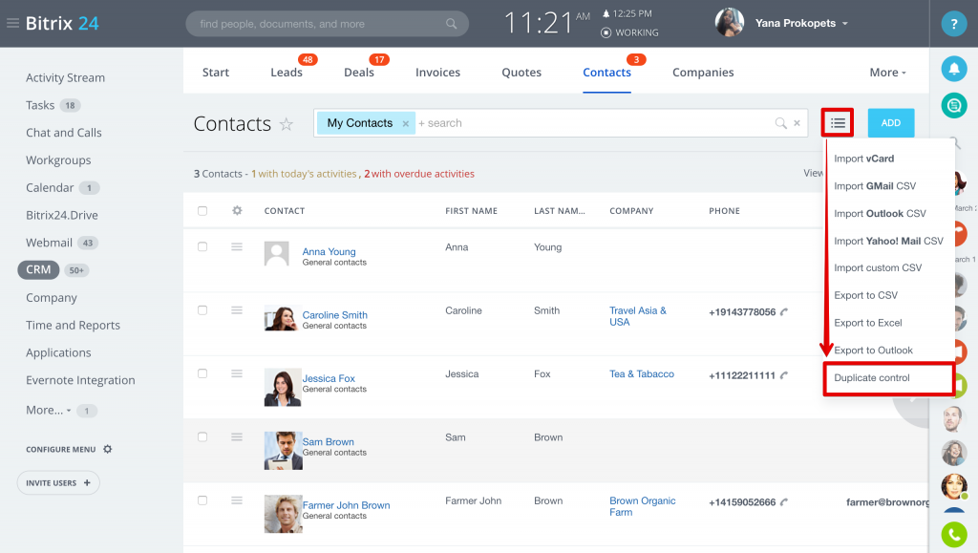
Task: Open row action menu for Farmer John Brown
Action: tap(237, 500)
